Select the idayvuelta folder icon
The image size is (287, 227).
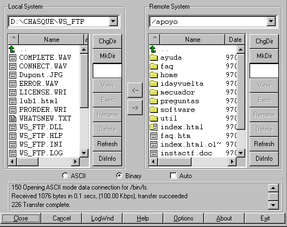(154, 84)
